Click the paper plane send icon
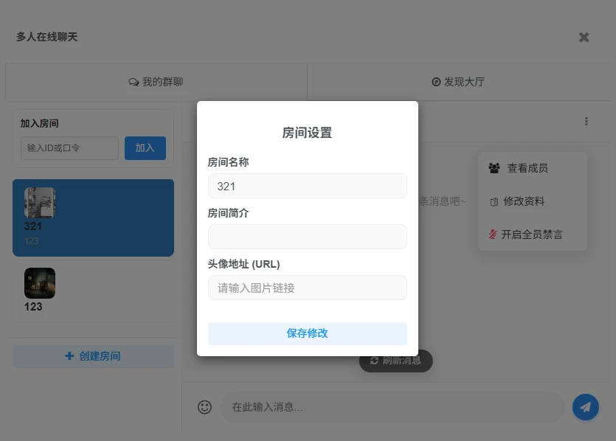The width and height of the screenshot is (616, 441). point(586,406)
